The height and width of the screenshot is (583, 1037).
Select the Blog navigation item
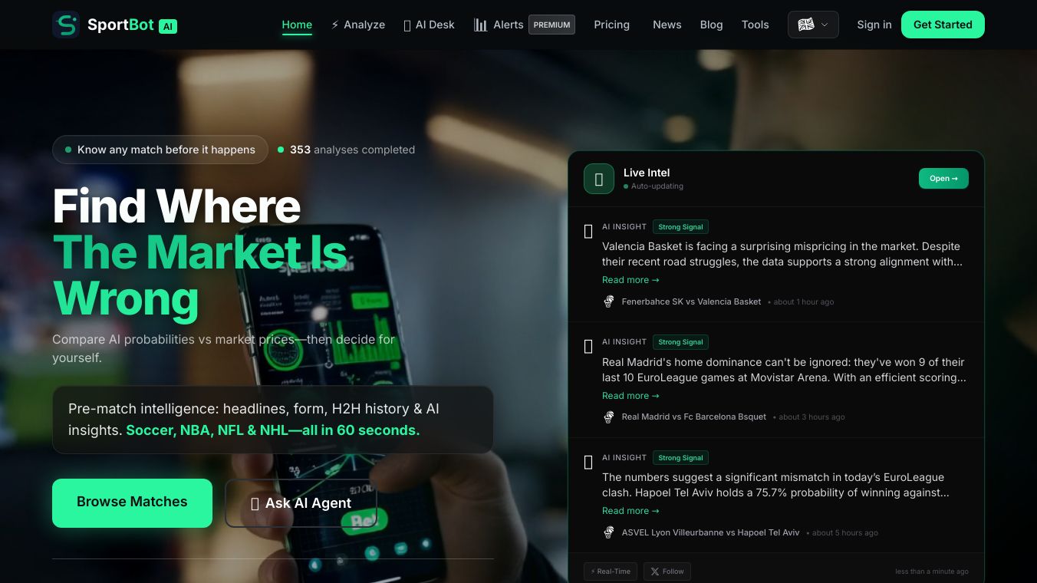[x=711, y=25]
